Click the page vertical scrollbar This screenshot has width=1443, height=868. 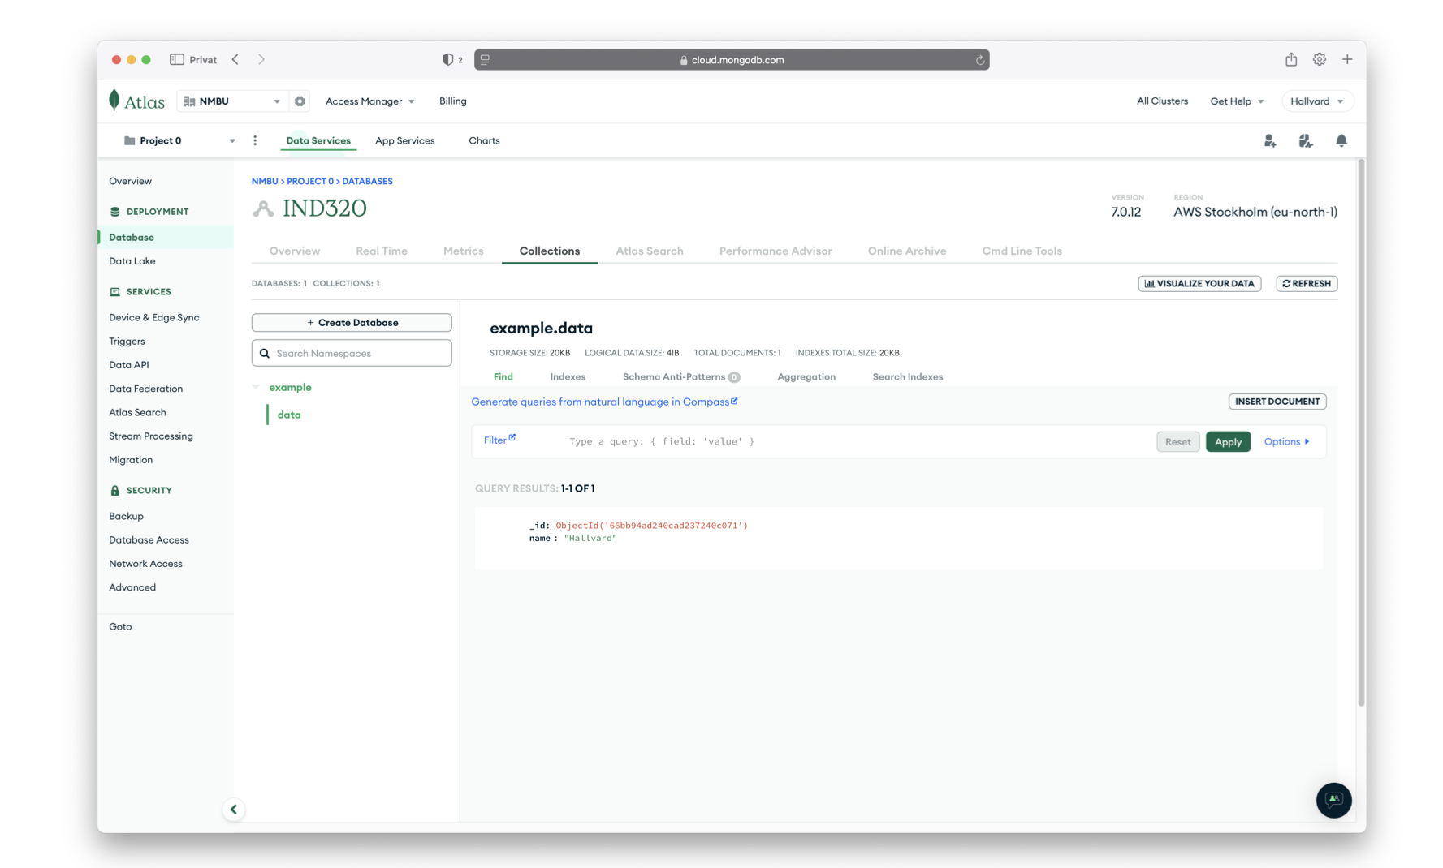pyautogui.click(x=1361, y=434)
